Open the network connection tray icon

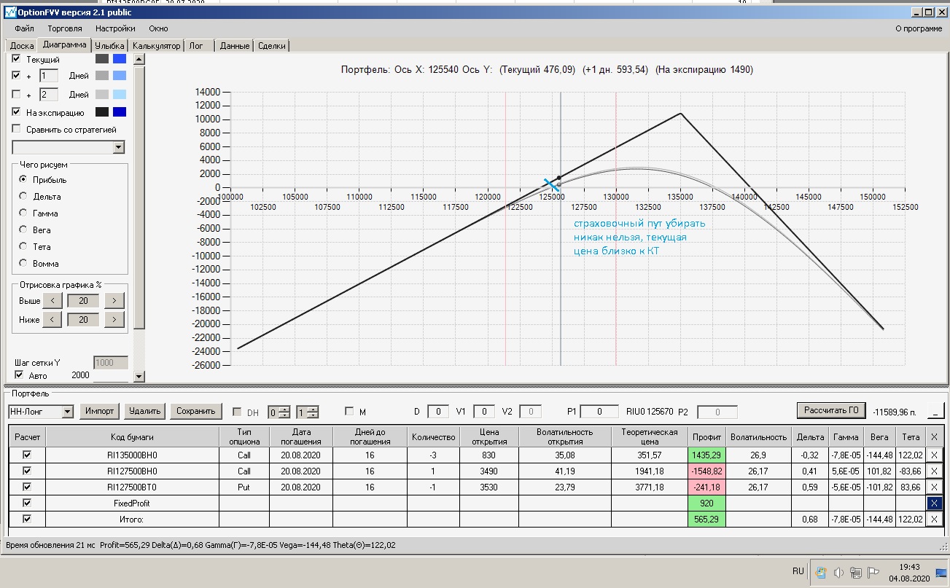(x=855, y=572)
